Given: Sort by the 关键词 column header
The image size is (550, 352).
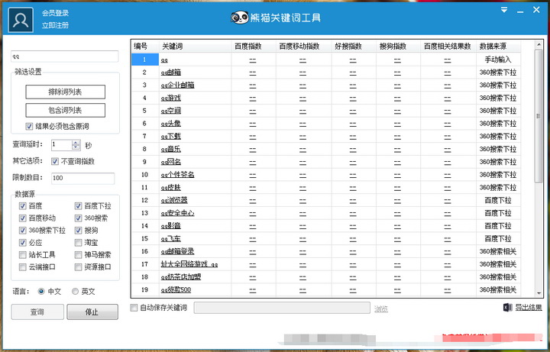Looking at the screenshot, I should [x=195, y=47].
